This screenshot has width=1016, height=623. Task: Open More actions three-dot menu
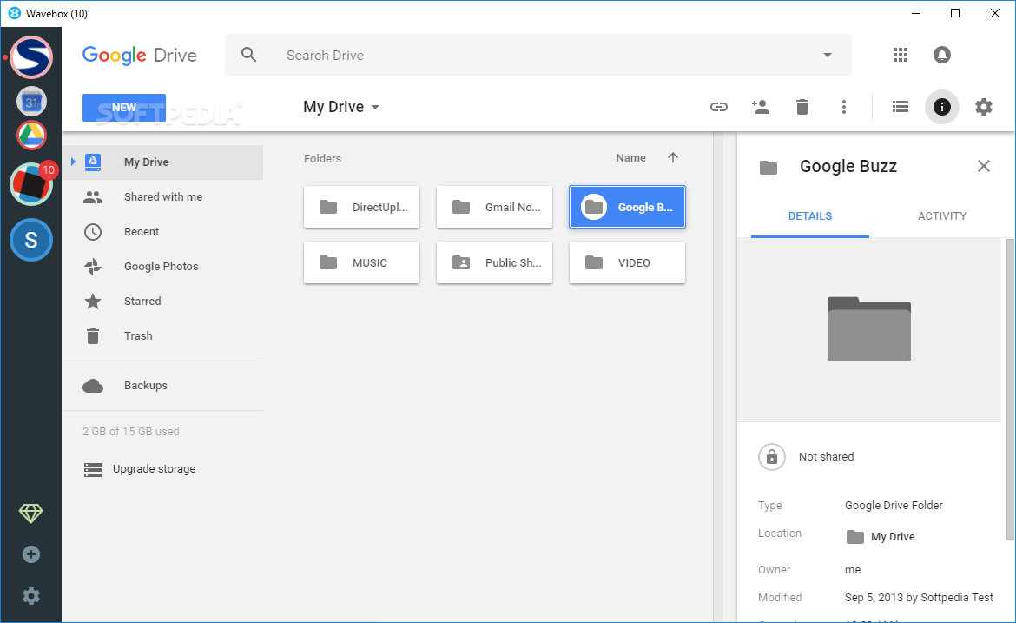tap(844, 107)
